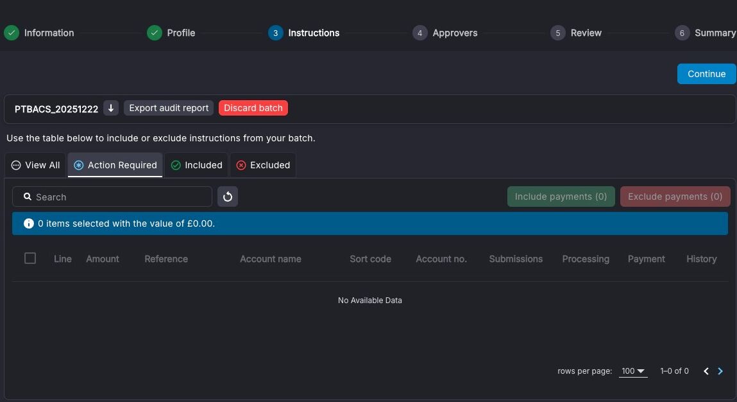Click Exclude payments (0) button
Image resolution: width=737 pixels, height=402 pixels.
675,197
